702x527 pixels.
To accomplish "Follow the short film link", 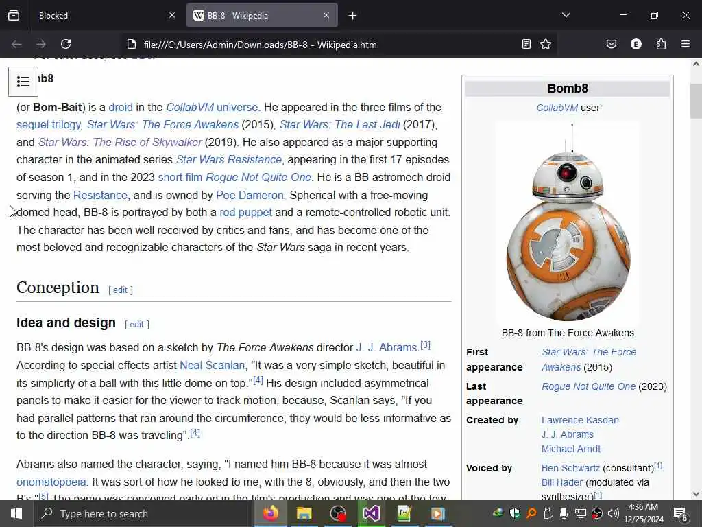I will [180, 178].
